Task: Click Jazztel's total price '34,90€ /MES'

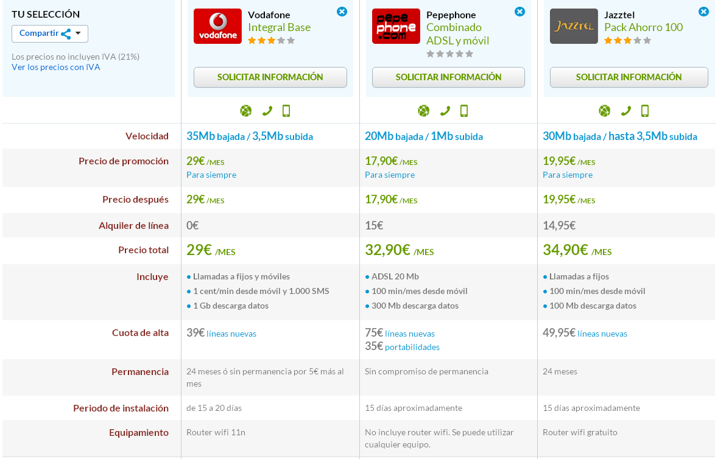Action: coord(577,250)
